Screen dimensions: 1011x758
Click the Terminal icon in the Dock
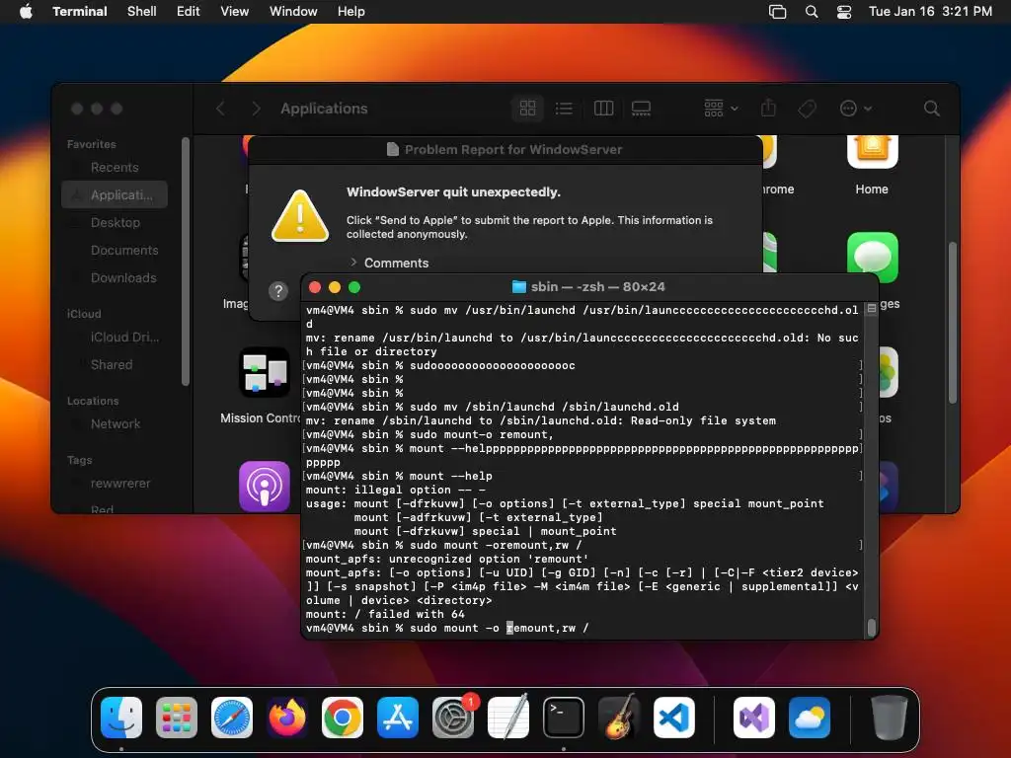(564, 718)
